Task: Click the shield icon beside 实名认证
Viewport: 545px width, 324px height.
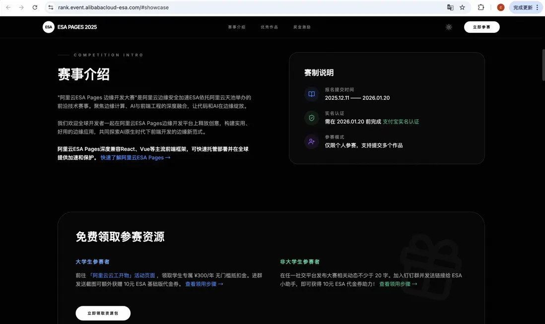Action: coord(312,118)
